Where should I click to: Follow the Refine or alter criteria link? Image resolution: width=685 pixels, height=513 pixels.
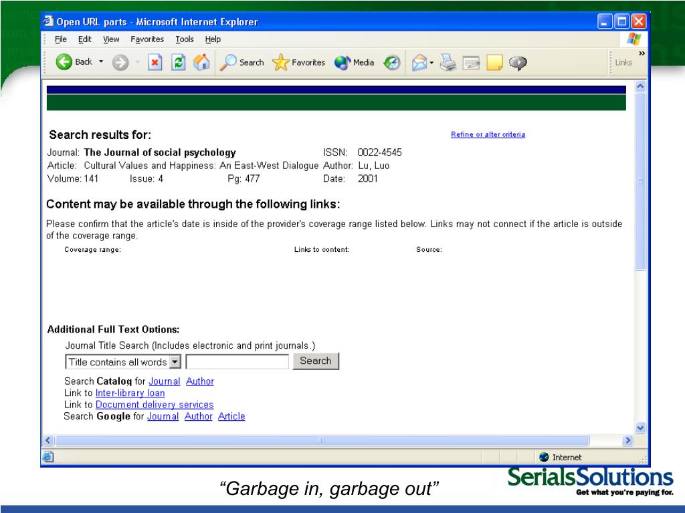click(488, 134)
